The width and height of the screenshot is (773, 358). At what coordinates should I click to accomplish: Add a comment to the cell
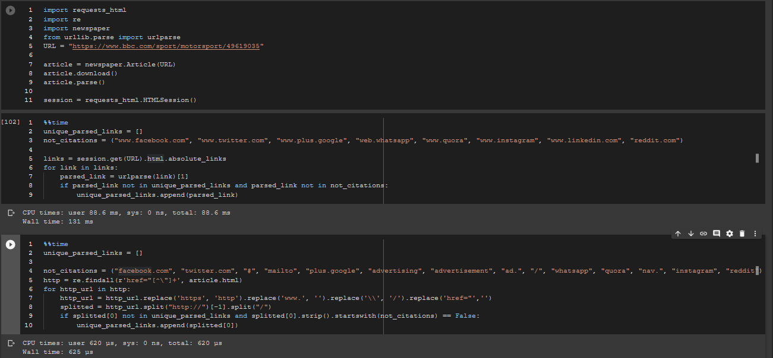coord(717,234)
